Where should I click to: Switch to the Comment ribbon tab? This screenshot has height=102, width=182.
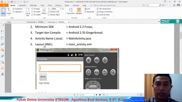click(x=22, y=5)
